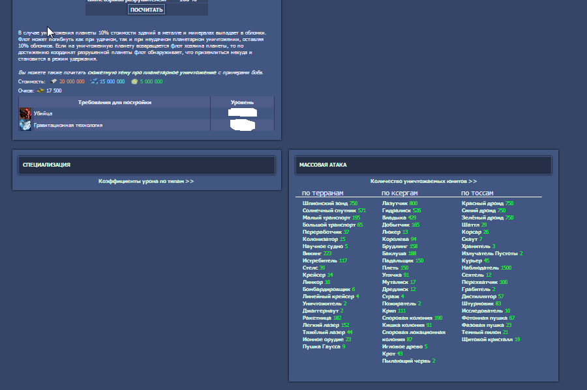The width and height of the screenshot is (587, 390).
Task: Collapse Количество уничтожаемых юнитов >>
Action: pos(423,181)
